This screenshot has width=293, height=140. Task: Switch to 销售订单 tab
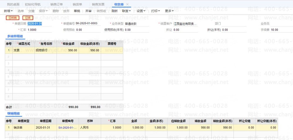[x=56, y=4]
